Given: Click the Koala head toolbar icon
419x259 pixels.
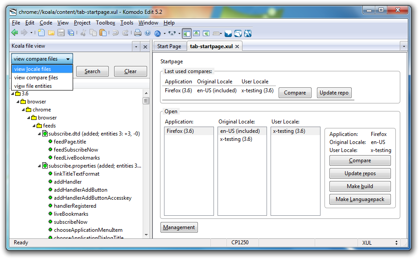Looking at the screenshot, I should click(x=172, y=33).
